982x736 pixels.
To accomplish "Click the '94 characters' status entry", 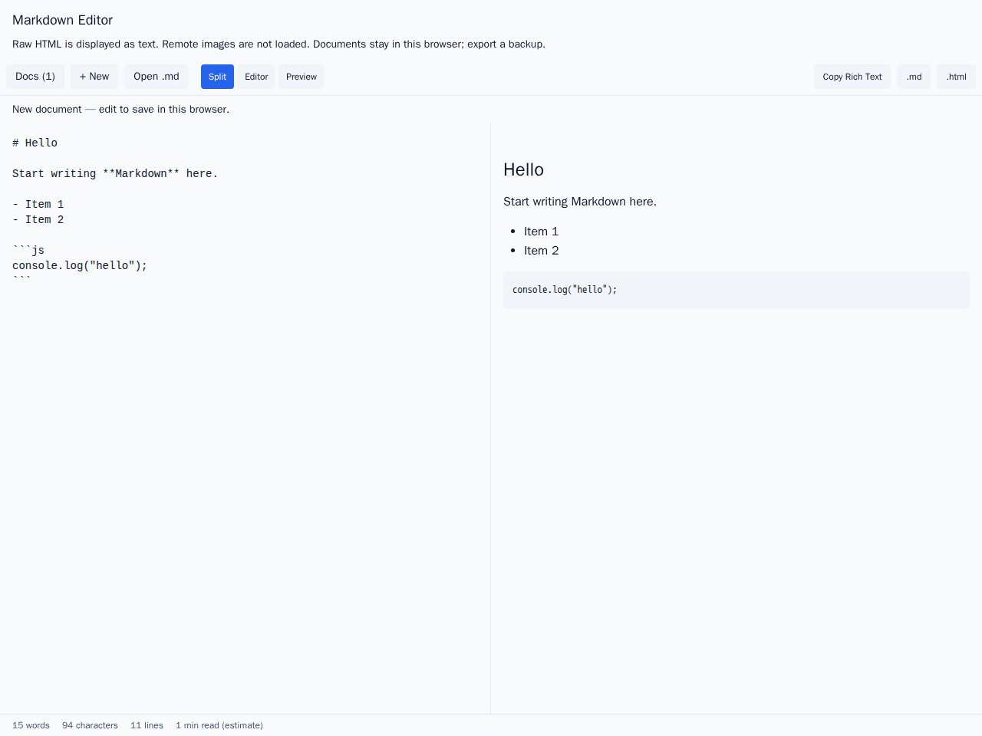I will (90, 725).
